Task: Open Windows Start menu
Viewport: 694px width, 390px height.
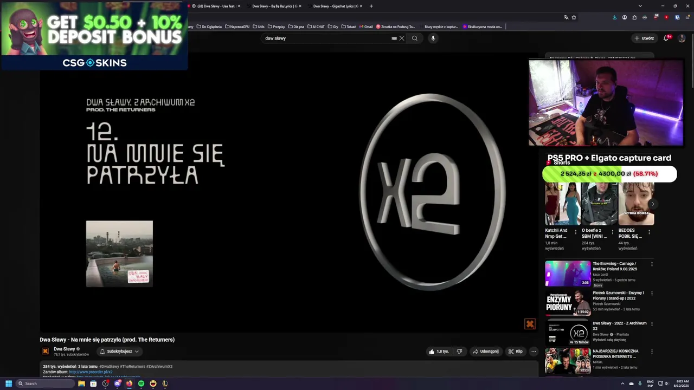Action: pos(9,383)
